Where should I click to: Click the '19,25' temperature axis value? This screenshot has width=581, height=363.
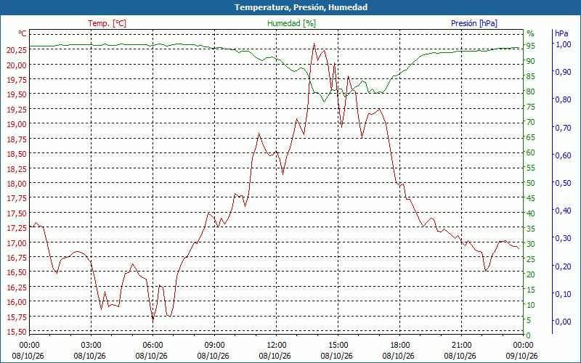[x=17, y=110]
